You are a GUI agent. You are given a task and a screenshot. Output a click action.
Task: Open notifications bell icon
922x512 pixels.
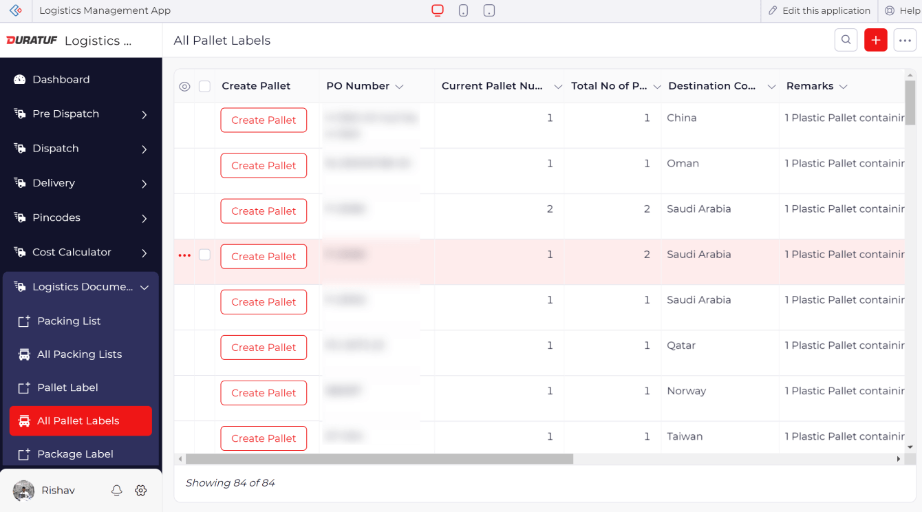117,490
